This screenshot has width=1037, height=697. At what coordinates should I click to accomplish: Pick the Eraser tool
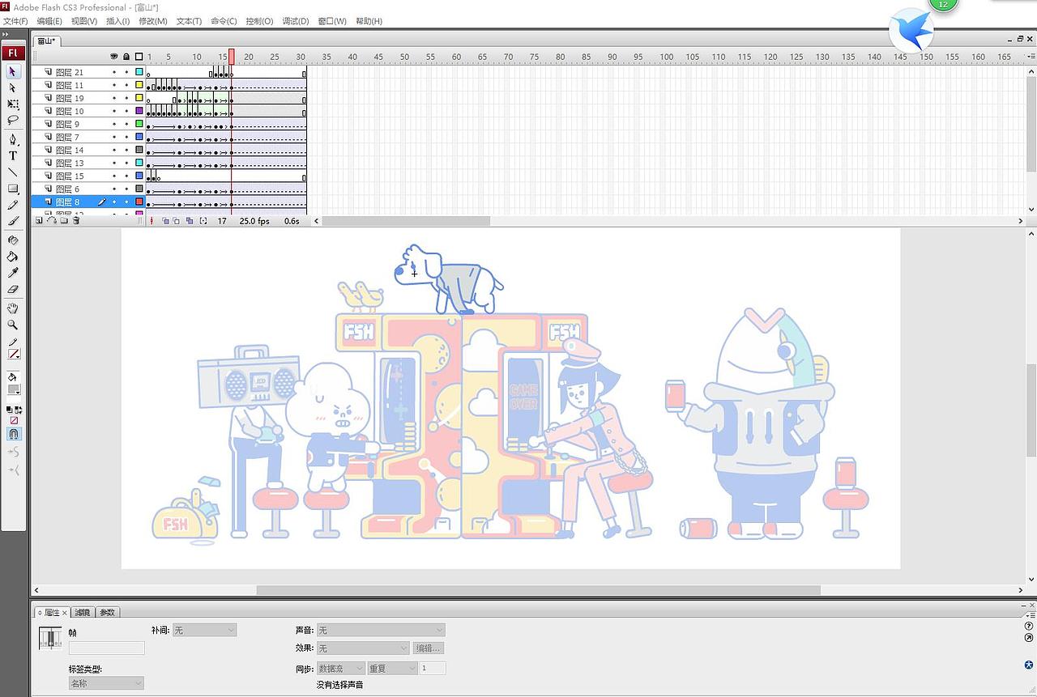pos(13,289)
